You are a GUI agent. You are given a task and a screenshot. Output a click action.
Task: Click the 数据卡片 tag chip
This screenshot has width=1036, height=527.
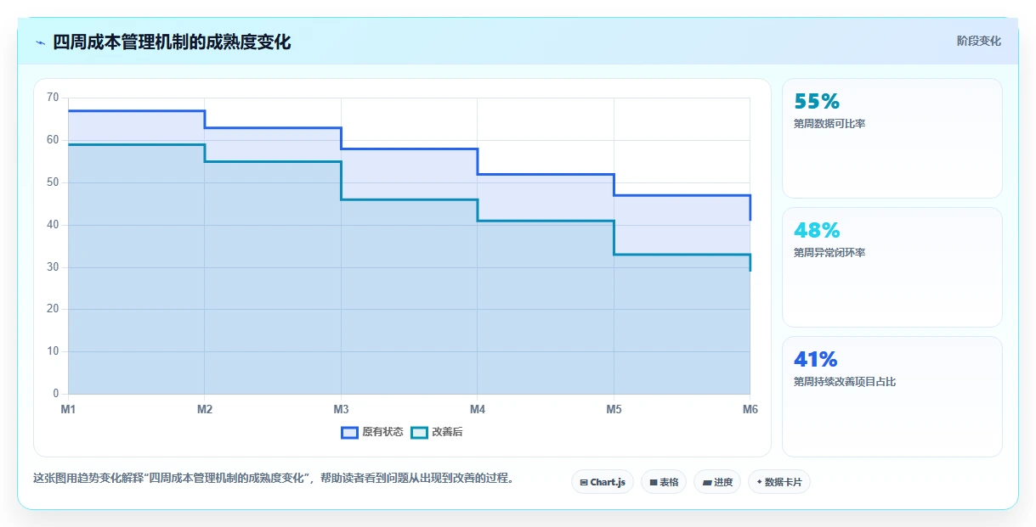pos(779,482)
